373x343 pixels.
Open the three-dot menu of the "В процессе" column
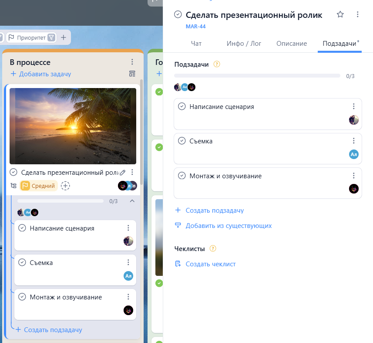[x=133, y=62]
